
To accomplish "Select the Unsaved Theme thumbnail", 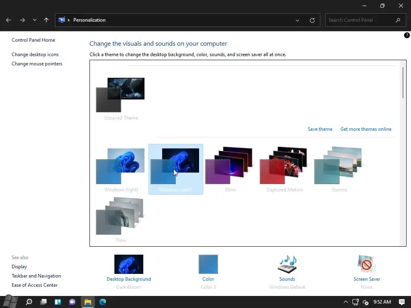I will pos(121,99).
